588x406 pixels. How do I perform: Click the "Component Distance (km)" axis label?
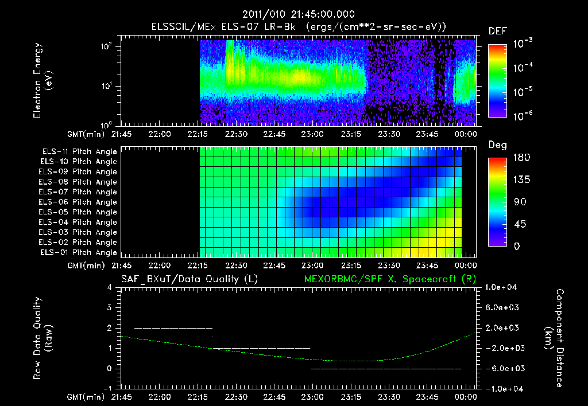pos(554,338)
